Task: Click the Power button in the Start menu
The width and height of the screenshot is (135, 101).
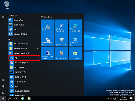Action: (3, 93)
